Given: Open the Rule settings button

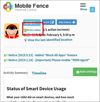Looking at the screenshot, I should 85,72.
